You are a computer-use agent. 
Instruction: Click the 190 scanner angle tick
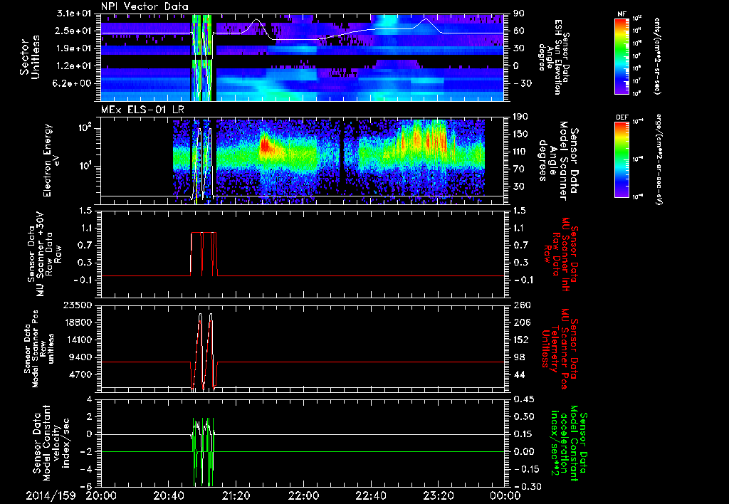click(520, 116)
